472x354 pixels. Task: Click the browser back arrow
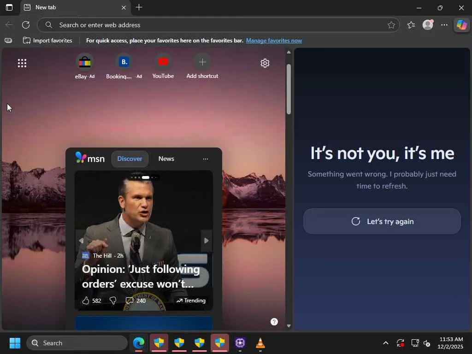[x=9, y=25]
